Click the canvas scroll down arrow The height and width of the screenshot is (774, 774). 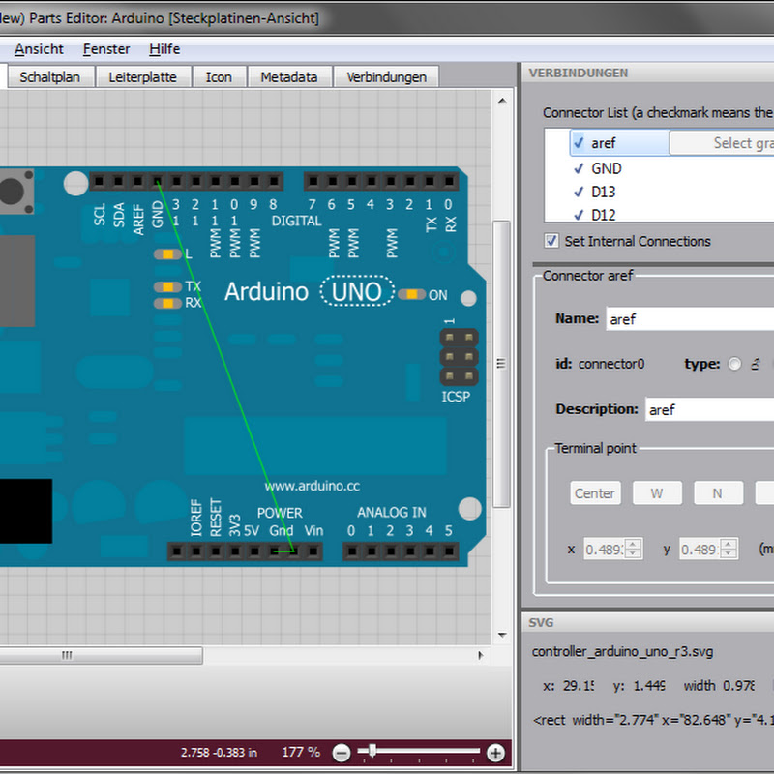(502, 635)
